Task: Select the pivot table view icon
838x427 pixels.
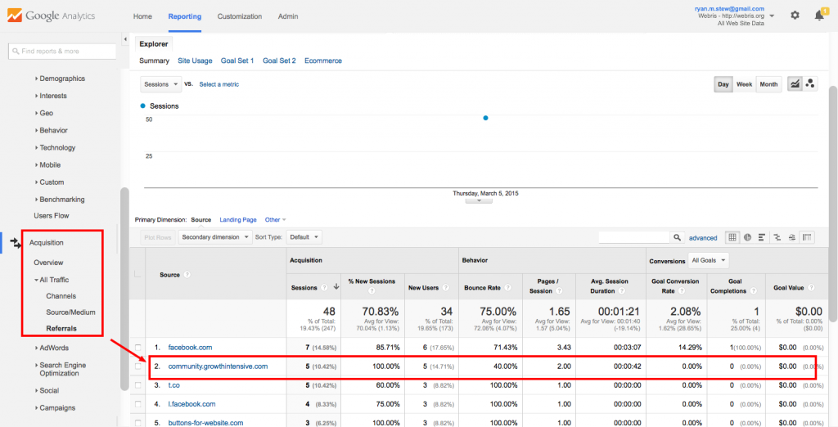Action: 807,237
